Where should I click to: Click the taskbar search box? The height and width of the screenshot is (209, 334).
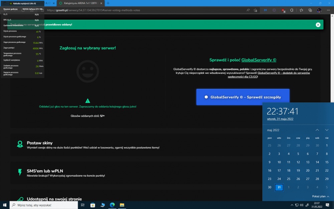[44, 205]
